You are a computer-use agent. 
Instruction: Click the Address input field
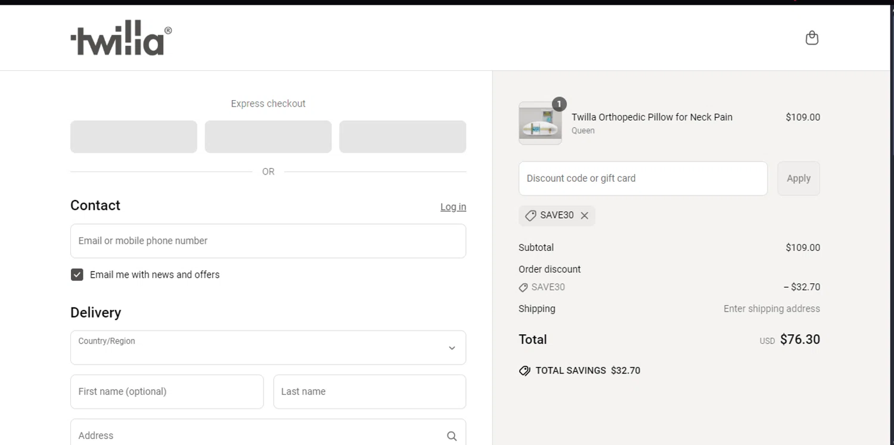pyautogui.click(x=268, y=433)
